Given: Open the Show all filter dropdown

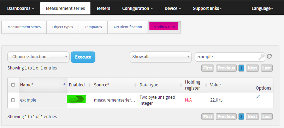Looking at the screenshot, I should click(161, 57).
